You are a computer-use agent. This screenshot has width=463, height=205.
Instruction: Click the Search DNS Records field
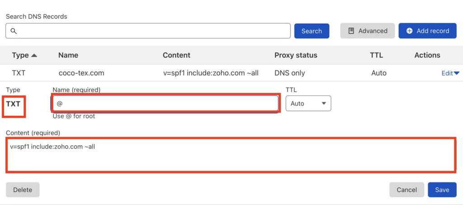[148, 31]
